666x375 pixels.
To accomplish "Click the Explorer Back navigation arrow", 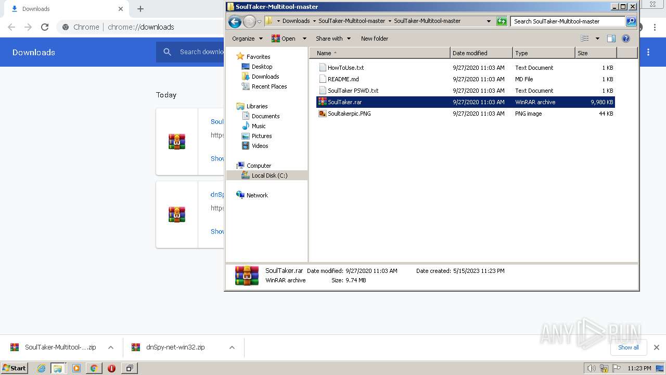I will [235, 21].
